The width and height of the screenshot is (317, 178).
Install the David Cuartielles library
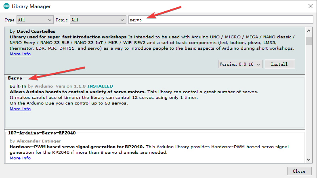point(279,64)
